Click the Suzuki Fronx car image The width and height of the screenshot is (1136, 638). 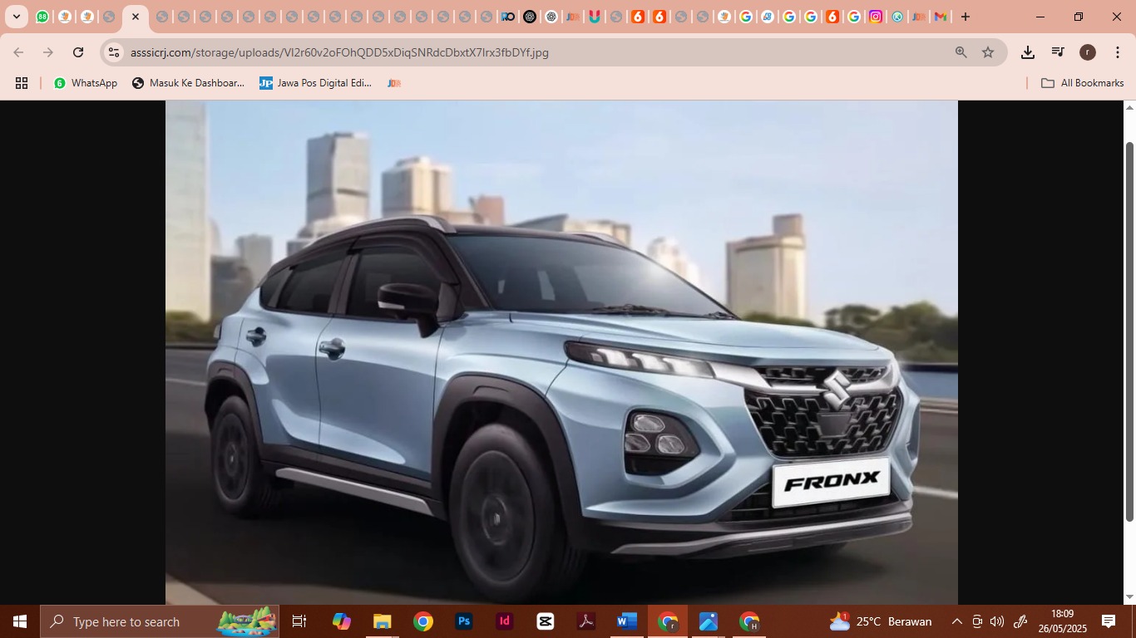coord(561,352)
